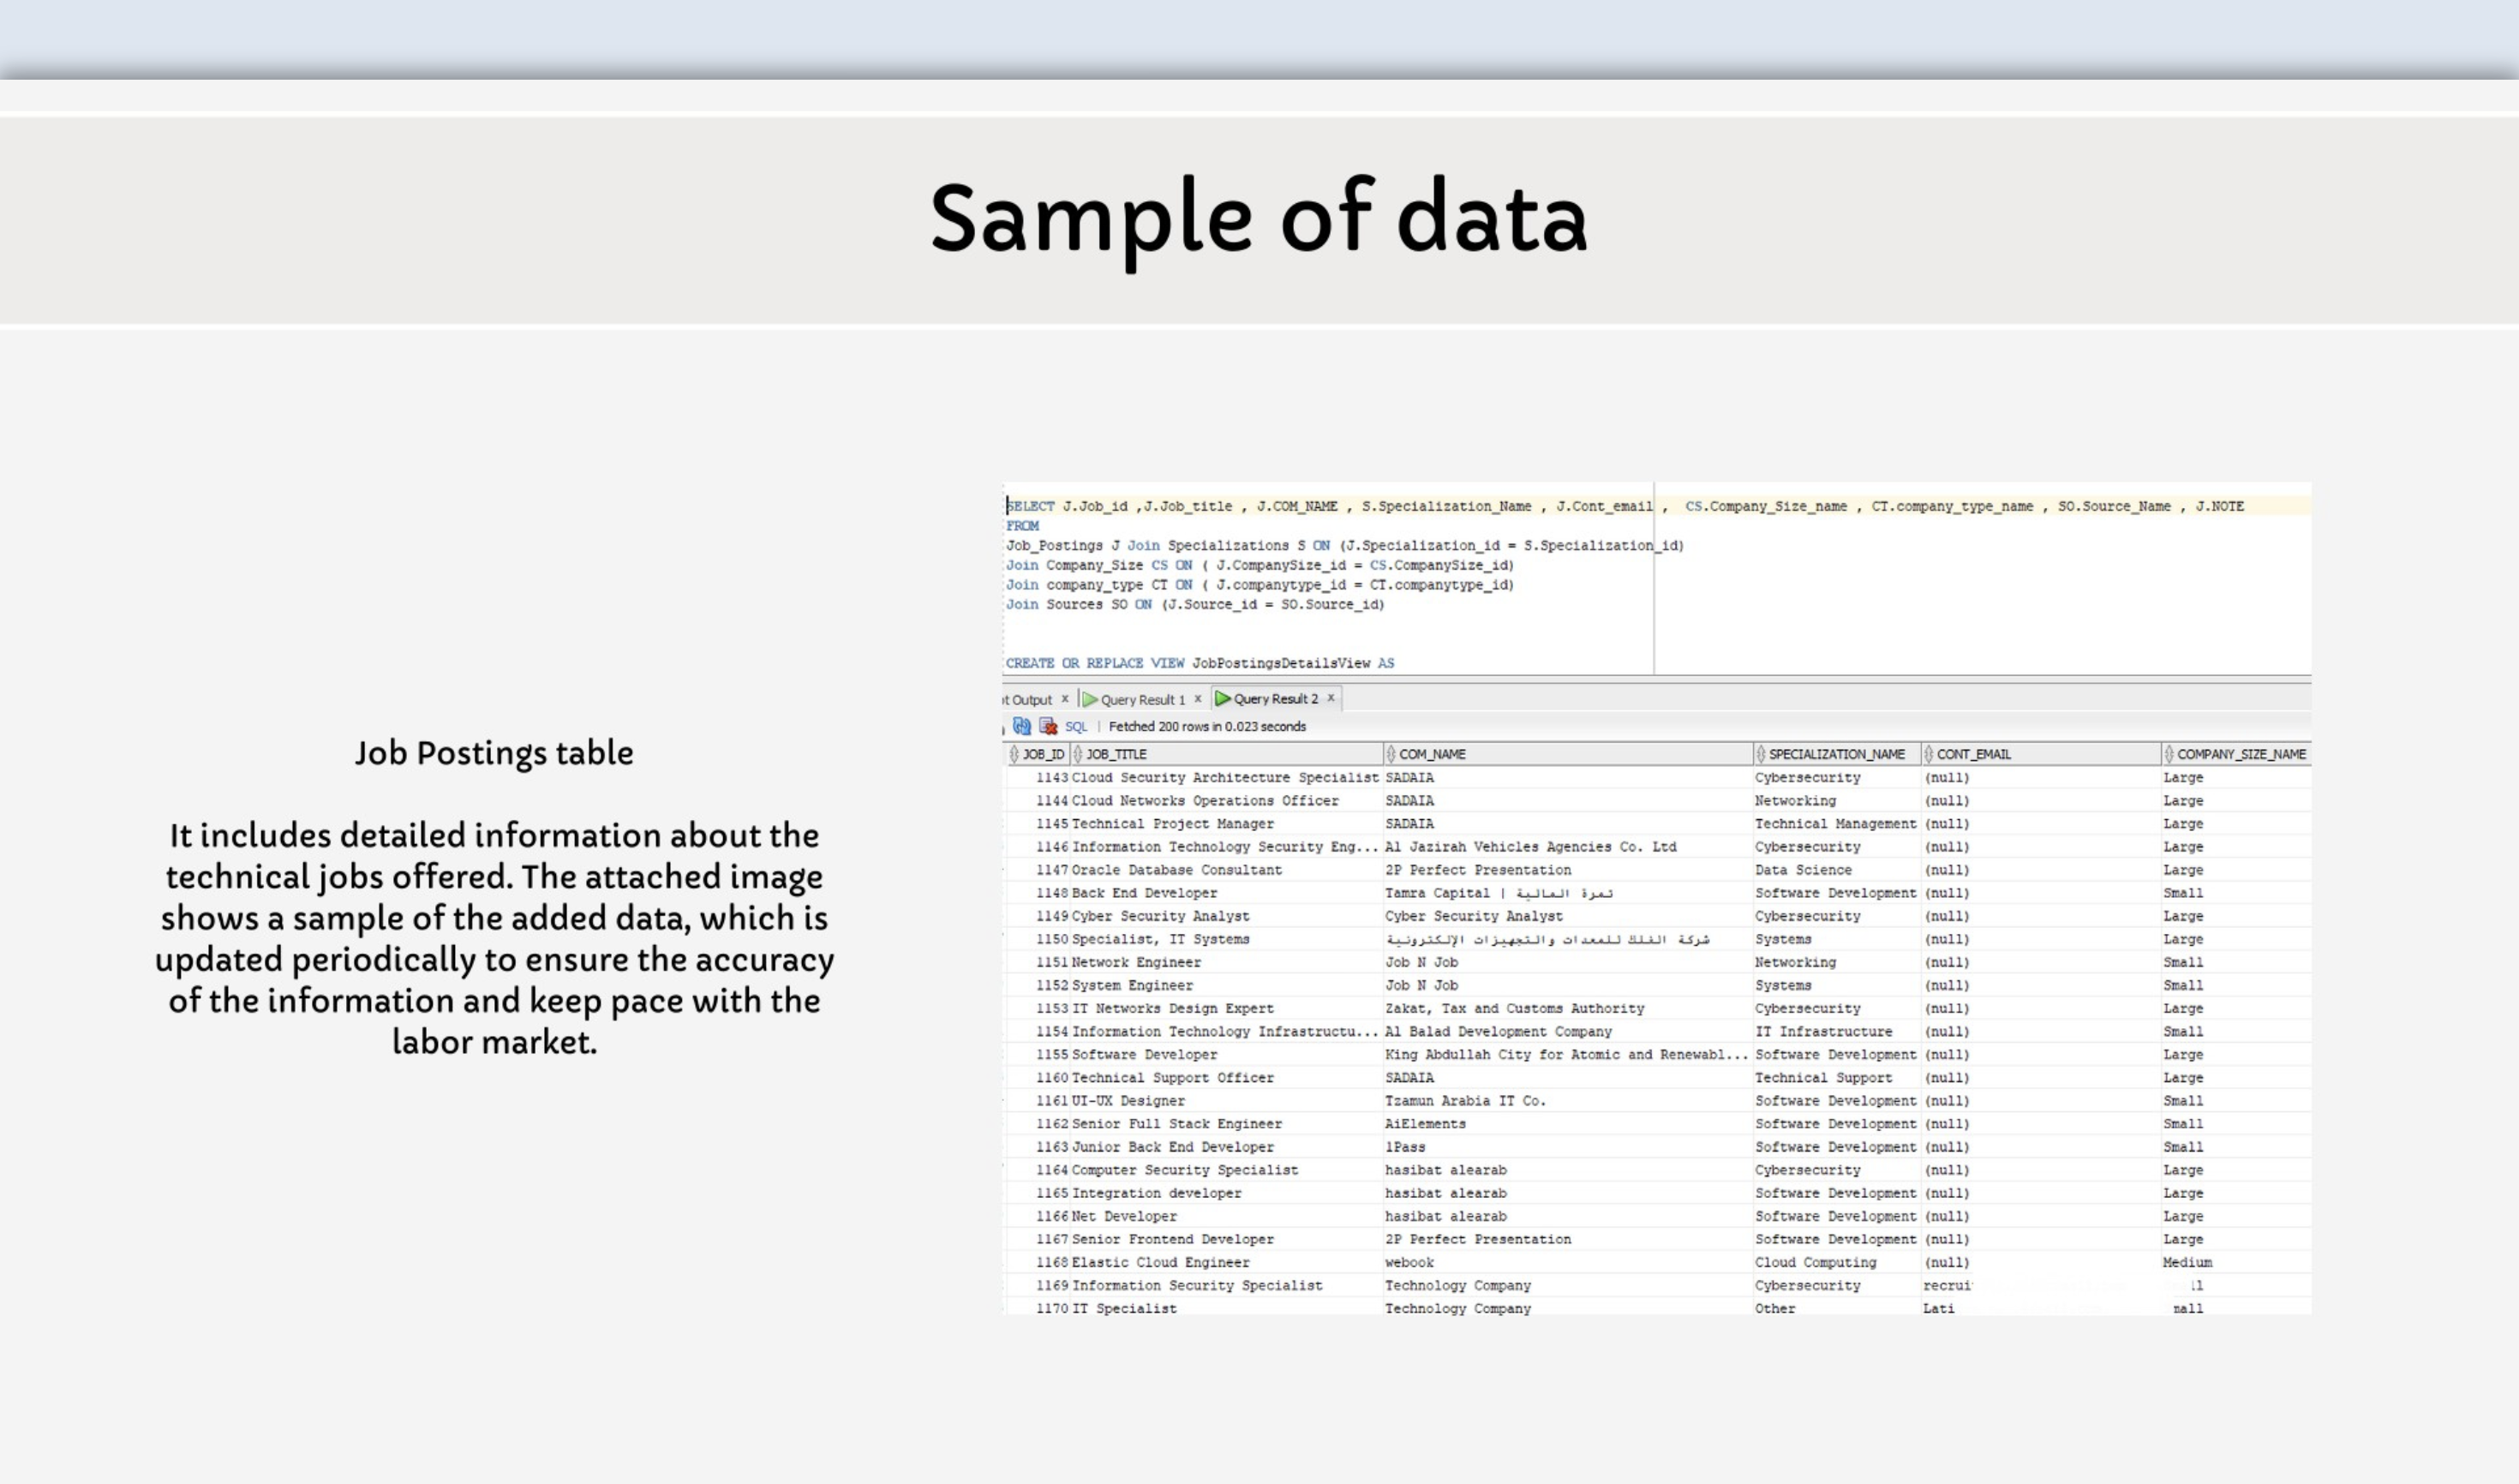Select the 'Al Balad Development Company' cell

1568,1031
